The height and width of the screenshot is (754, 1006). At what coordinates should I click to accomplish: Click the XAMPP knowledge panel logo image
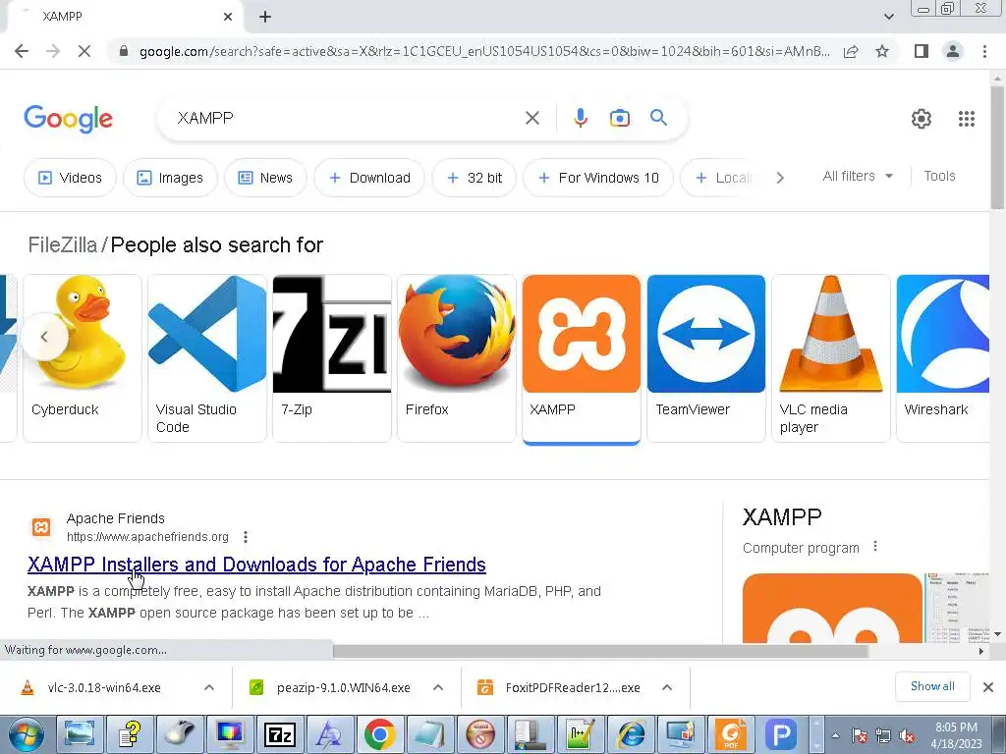(832, 608)
